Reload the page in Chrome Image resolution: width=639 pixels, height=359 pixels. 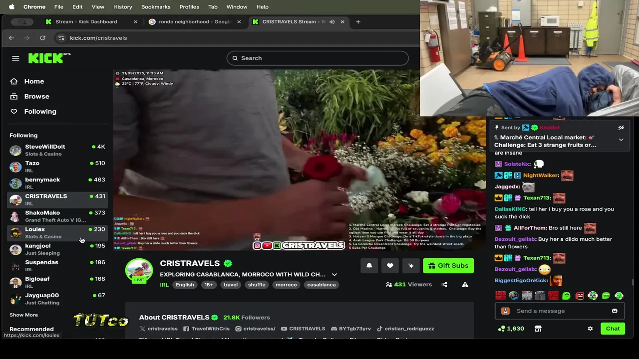(x=42, y=38)
